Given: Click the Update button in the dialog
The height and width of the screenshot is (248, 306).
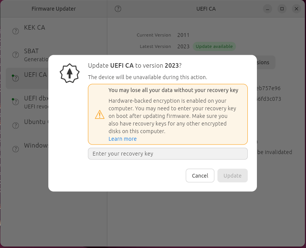Looking at the screenshot, I should tap(232, 176).
